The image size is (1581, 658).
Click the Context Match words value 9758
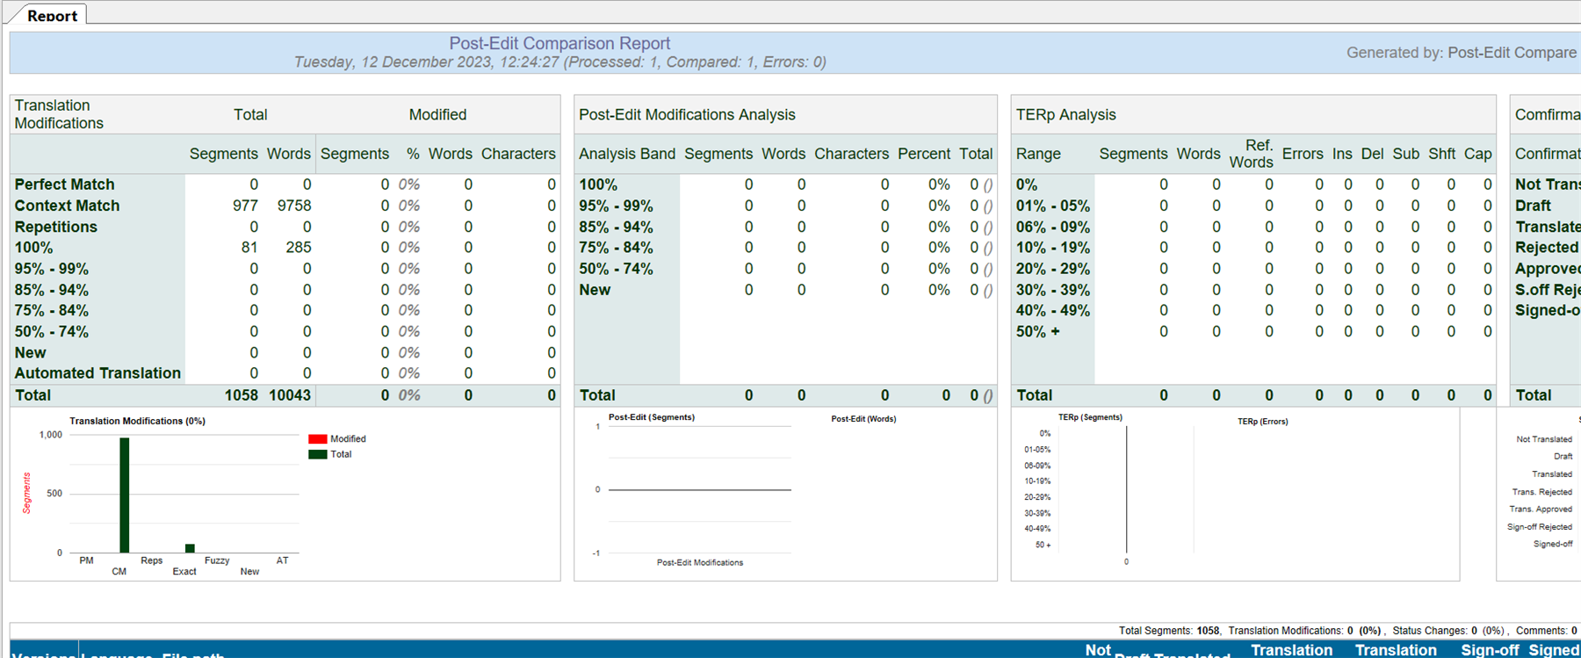coord(294,206)
